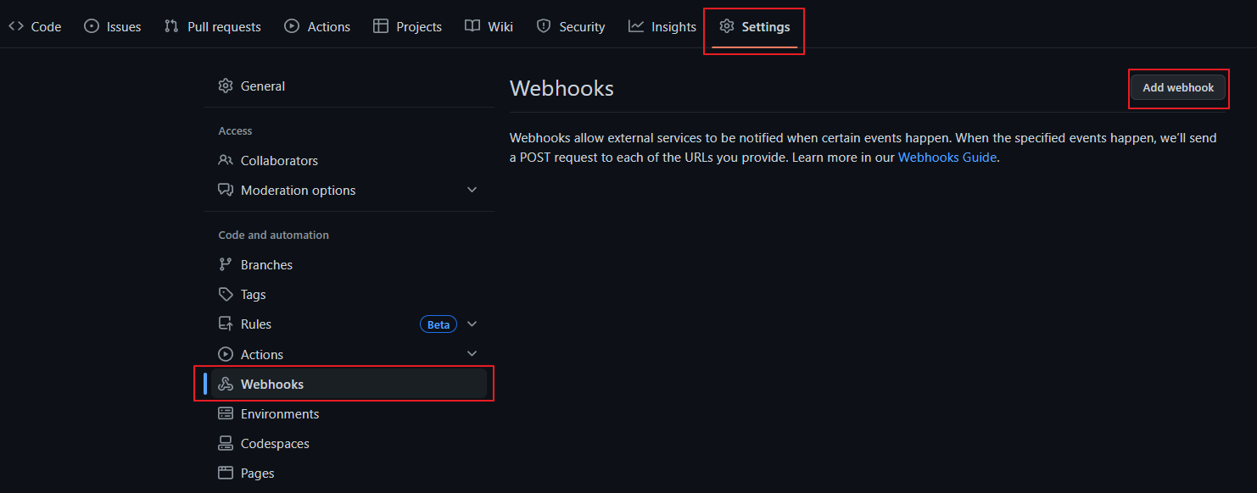Click the Code and automation section label
This screenshot has height=493, width=1257.
click(273, 235)
